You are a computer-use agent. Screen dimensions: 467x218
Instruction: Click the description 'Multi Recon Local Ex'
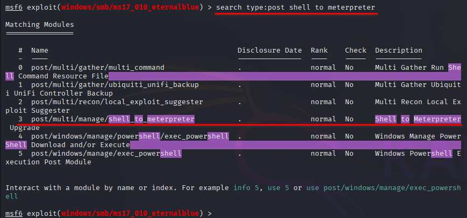point(418,102)
